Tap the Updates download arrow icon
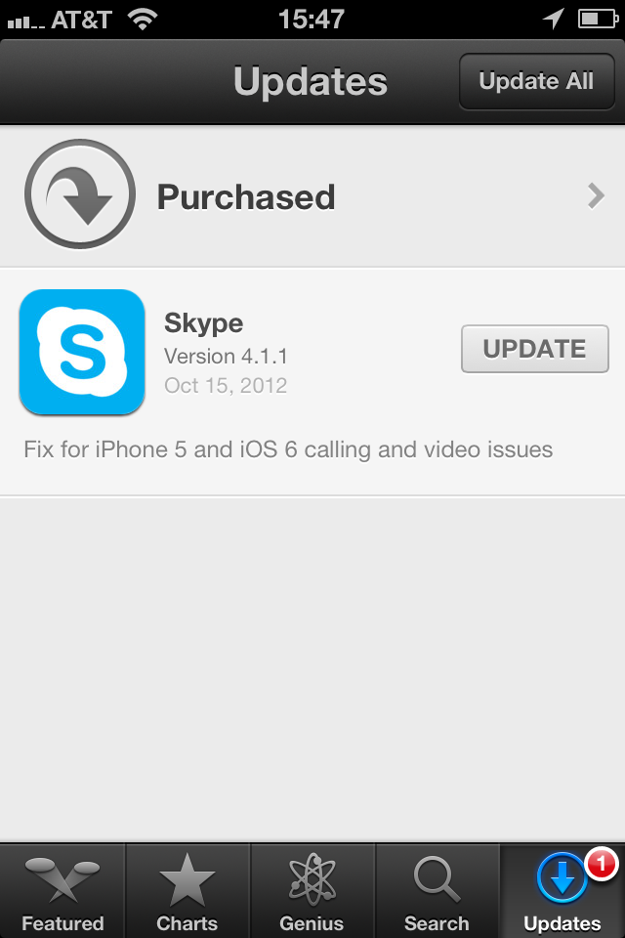The height and width of the screenshot is (938, 625). [x=562, y=878]
